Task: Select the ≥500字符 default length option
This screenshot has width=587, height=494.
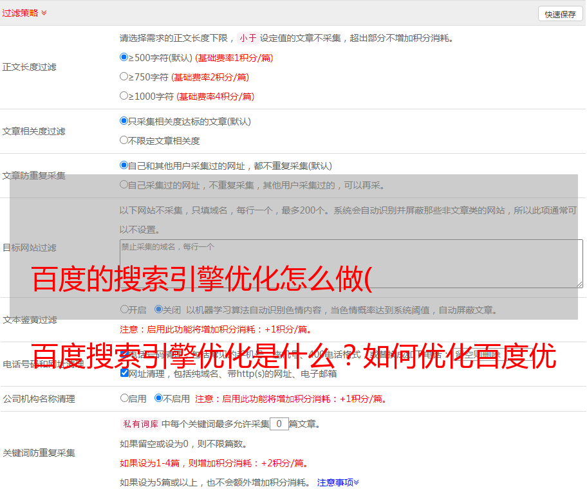Action: point(124,57)
